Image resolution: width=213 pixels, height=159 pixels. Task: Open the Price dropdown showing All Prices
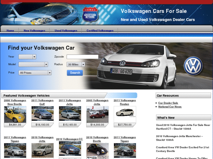tap(35, 73)
